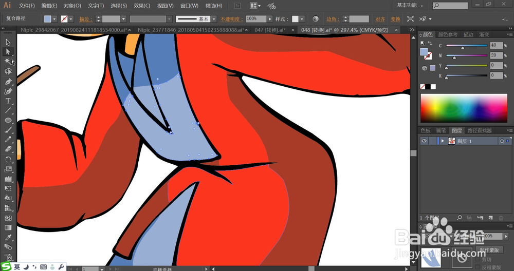Open Adobe Bridge via Br icon

click(238, 6)
